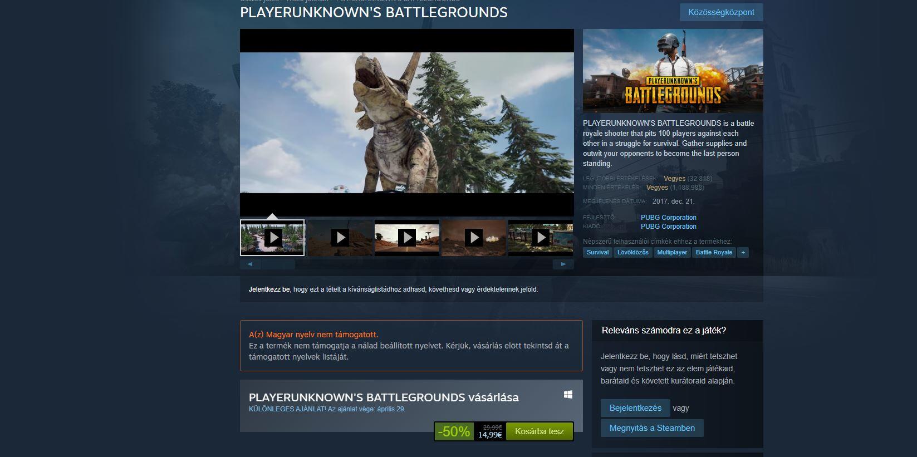This screenshot has height=457, width=917.
Task: Click Megnyitás a Steamben button
Action: 652,428
